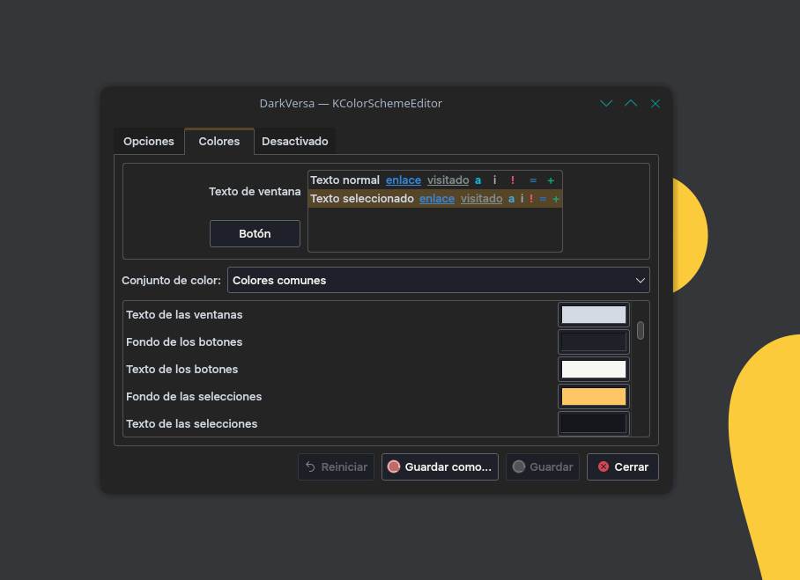800x580 pixels.
Task: Click 'enlace' link in Texto seleccionado row
Action: click(x=437, y=198)
